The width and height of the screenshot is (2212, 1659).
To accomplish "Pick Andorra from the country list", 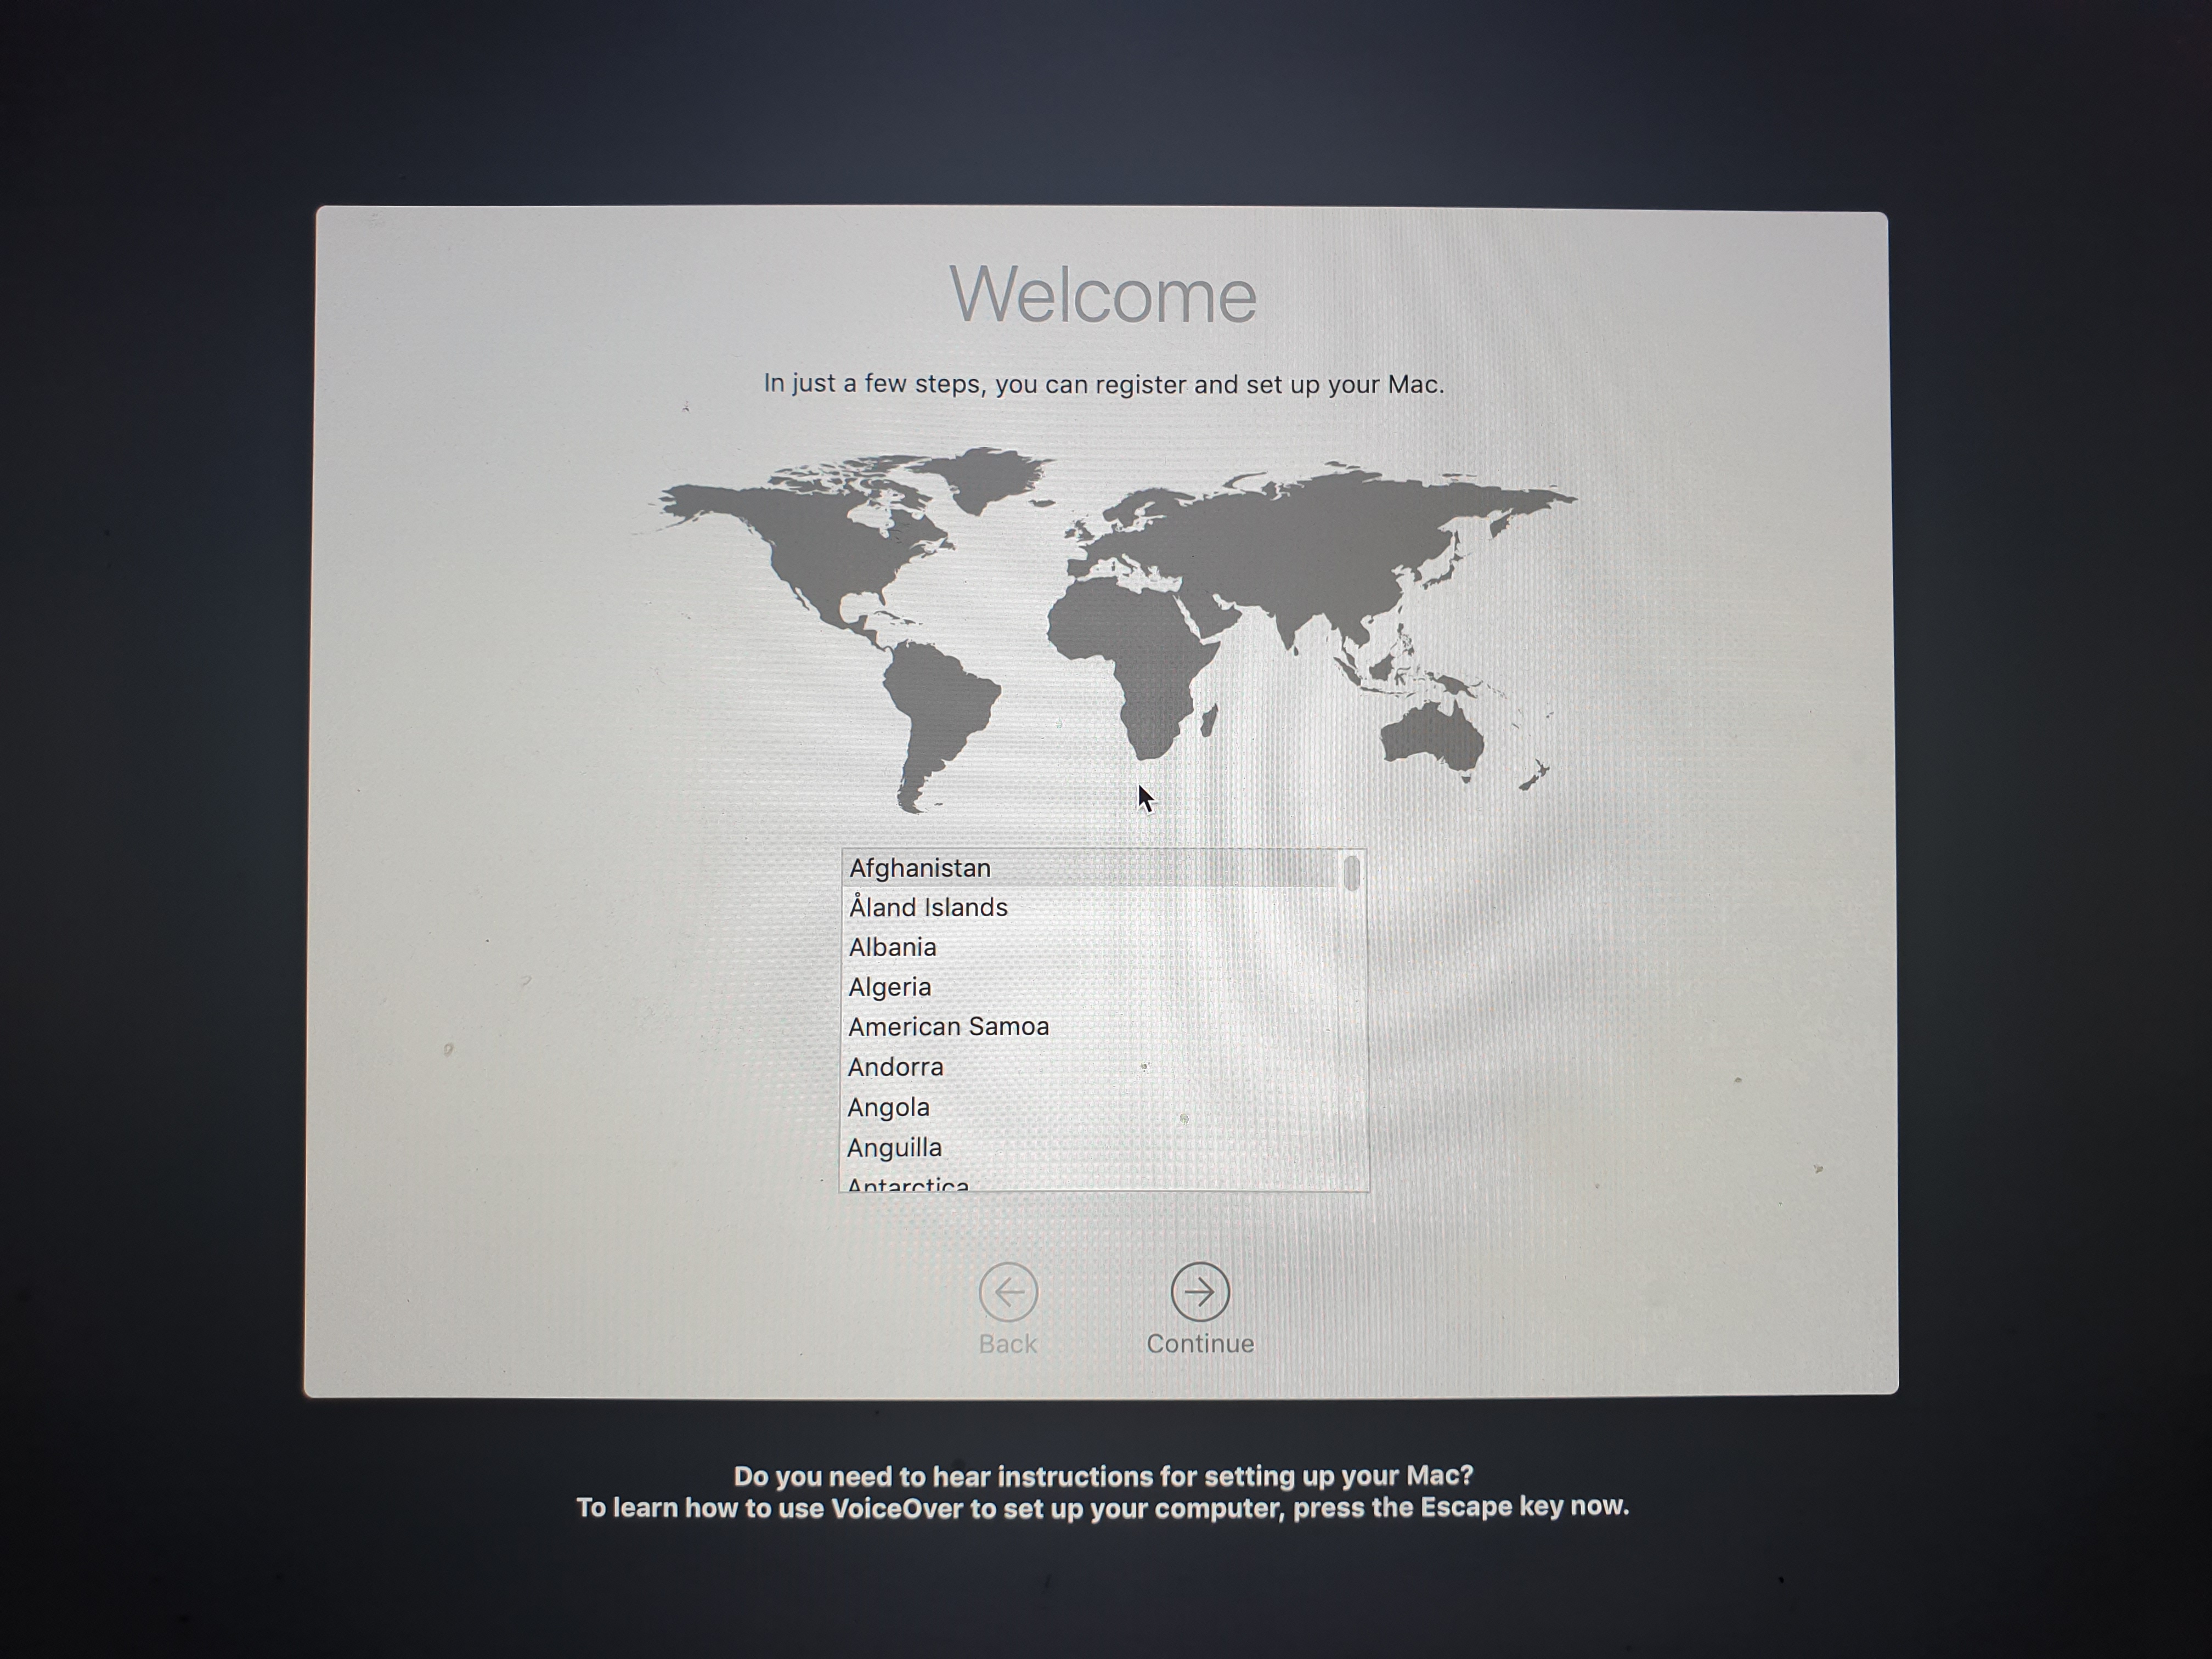I will pos(1090,1067).
